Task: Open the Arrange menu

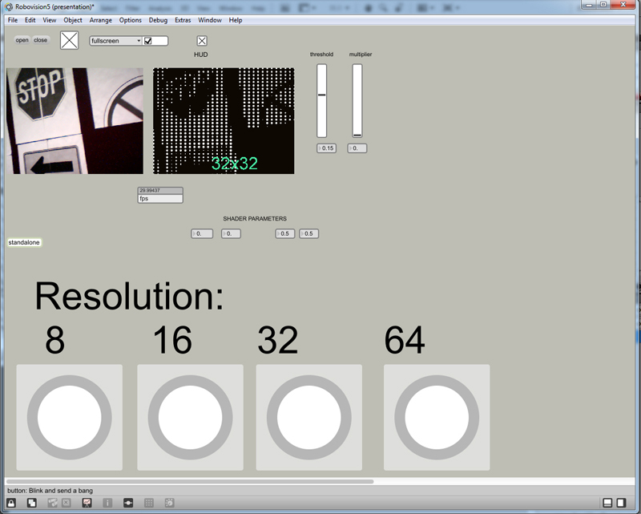Action: click(101, 19)
